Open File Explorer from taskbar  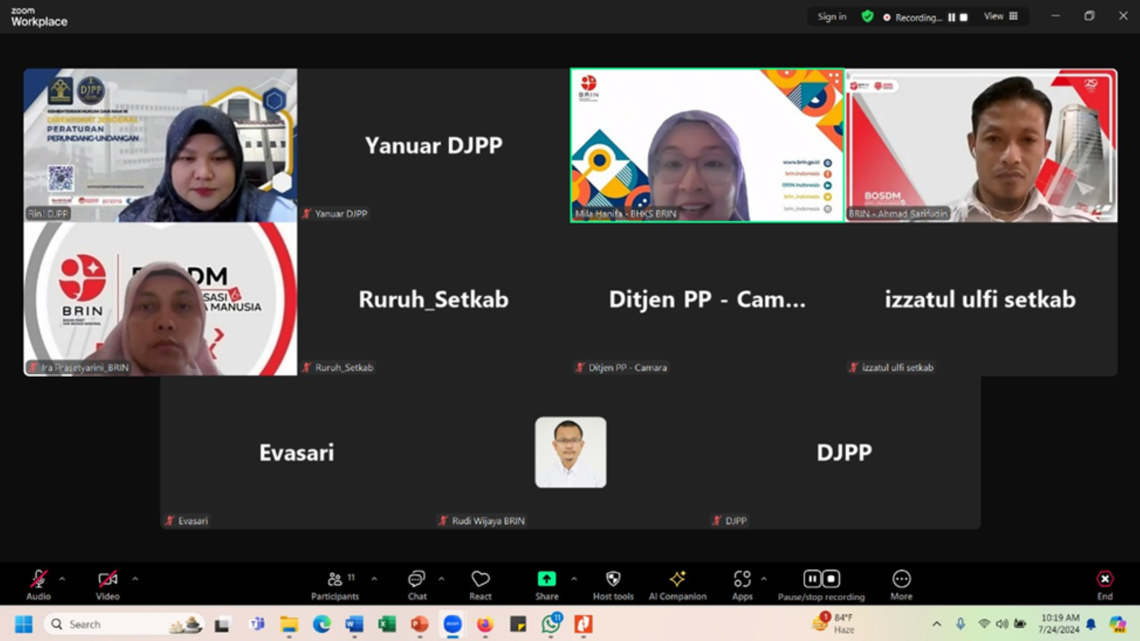[290, 624]
